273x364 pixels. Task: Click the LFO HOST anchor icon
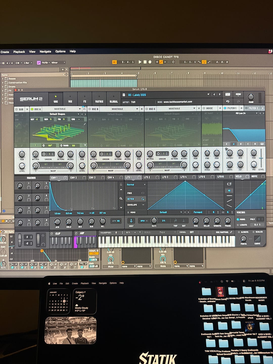pos(131,221)
